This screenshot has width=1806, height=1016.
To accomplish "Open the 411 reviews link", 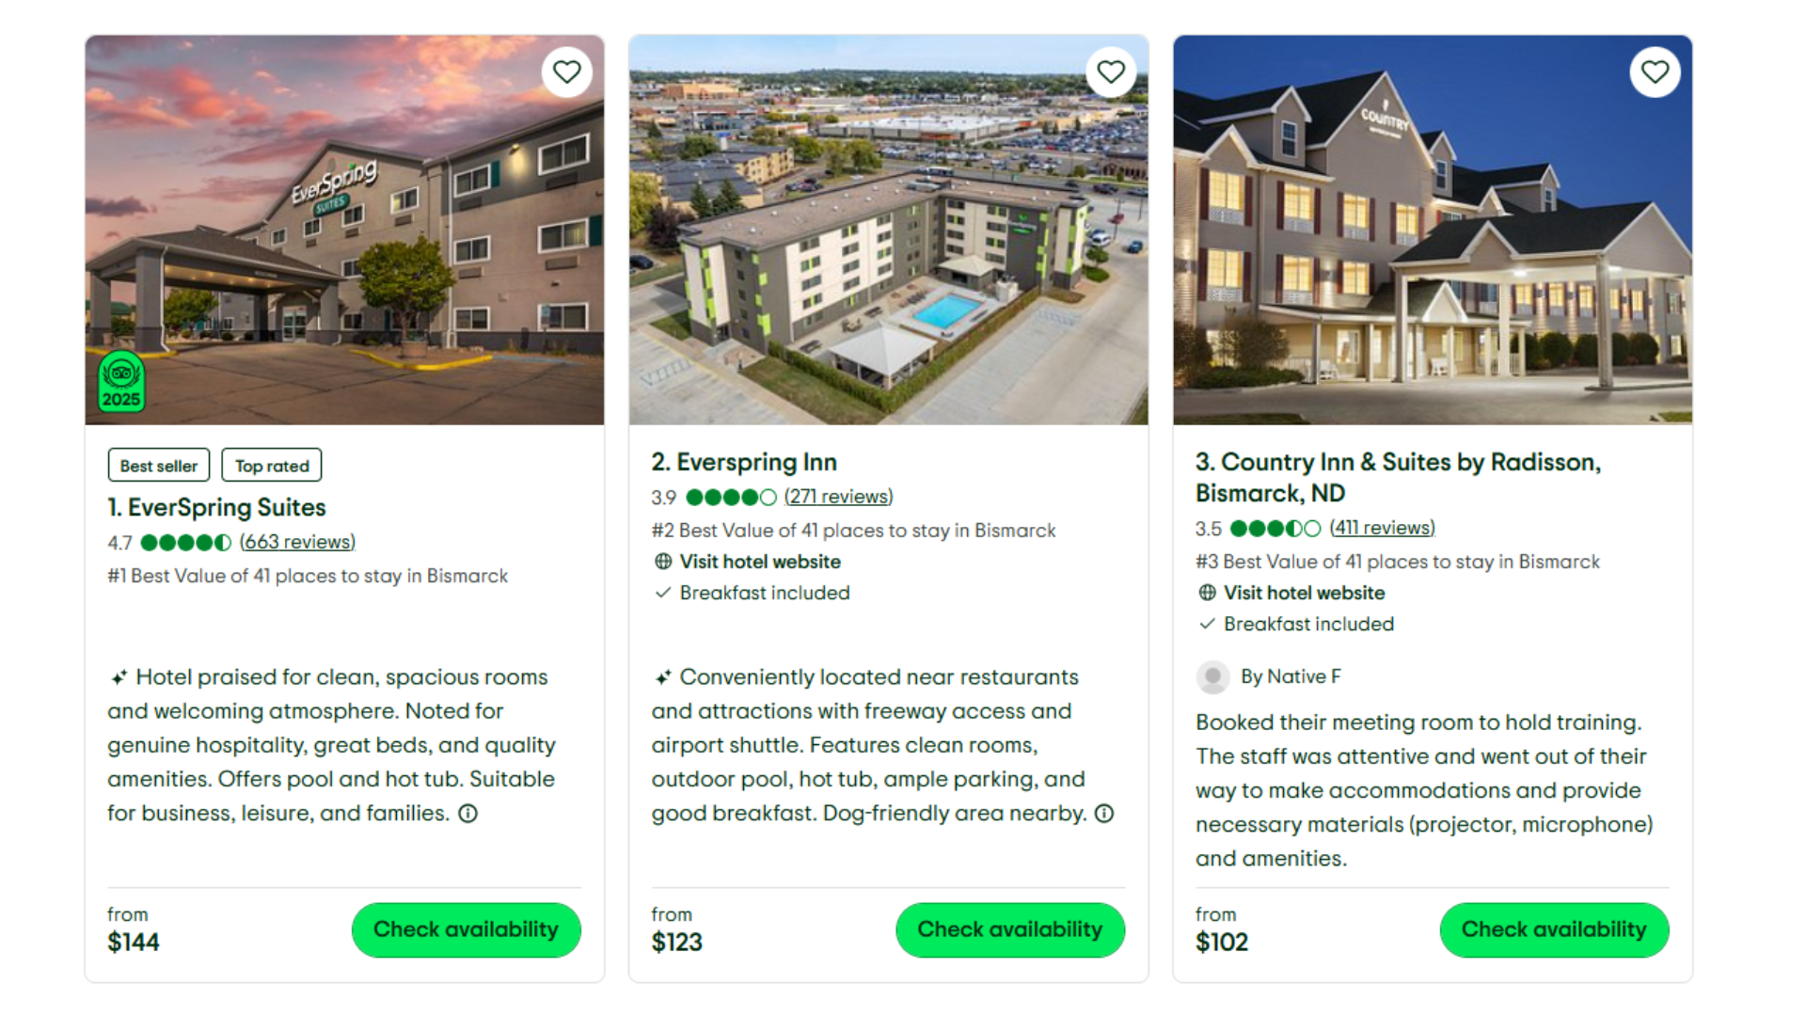I will (1382, 528).
